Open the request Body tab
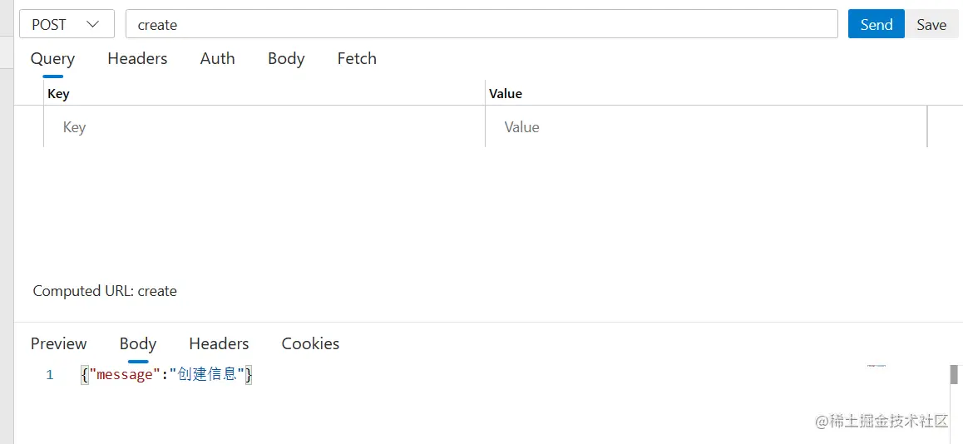This screenshot has width=963, height=444. 286,59
